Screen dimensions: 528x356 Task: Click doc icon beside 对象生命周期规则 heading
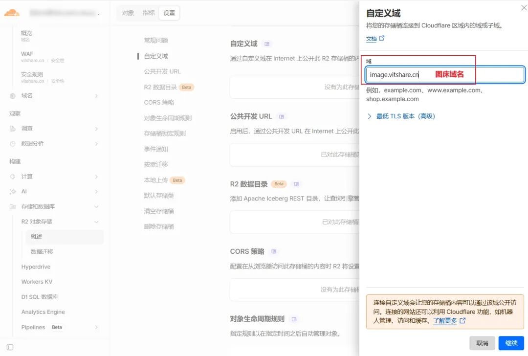[294, 319]
